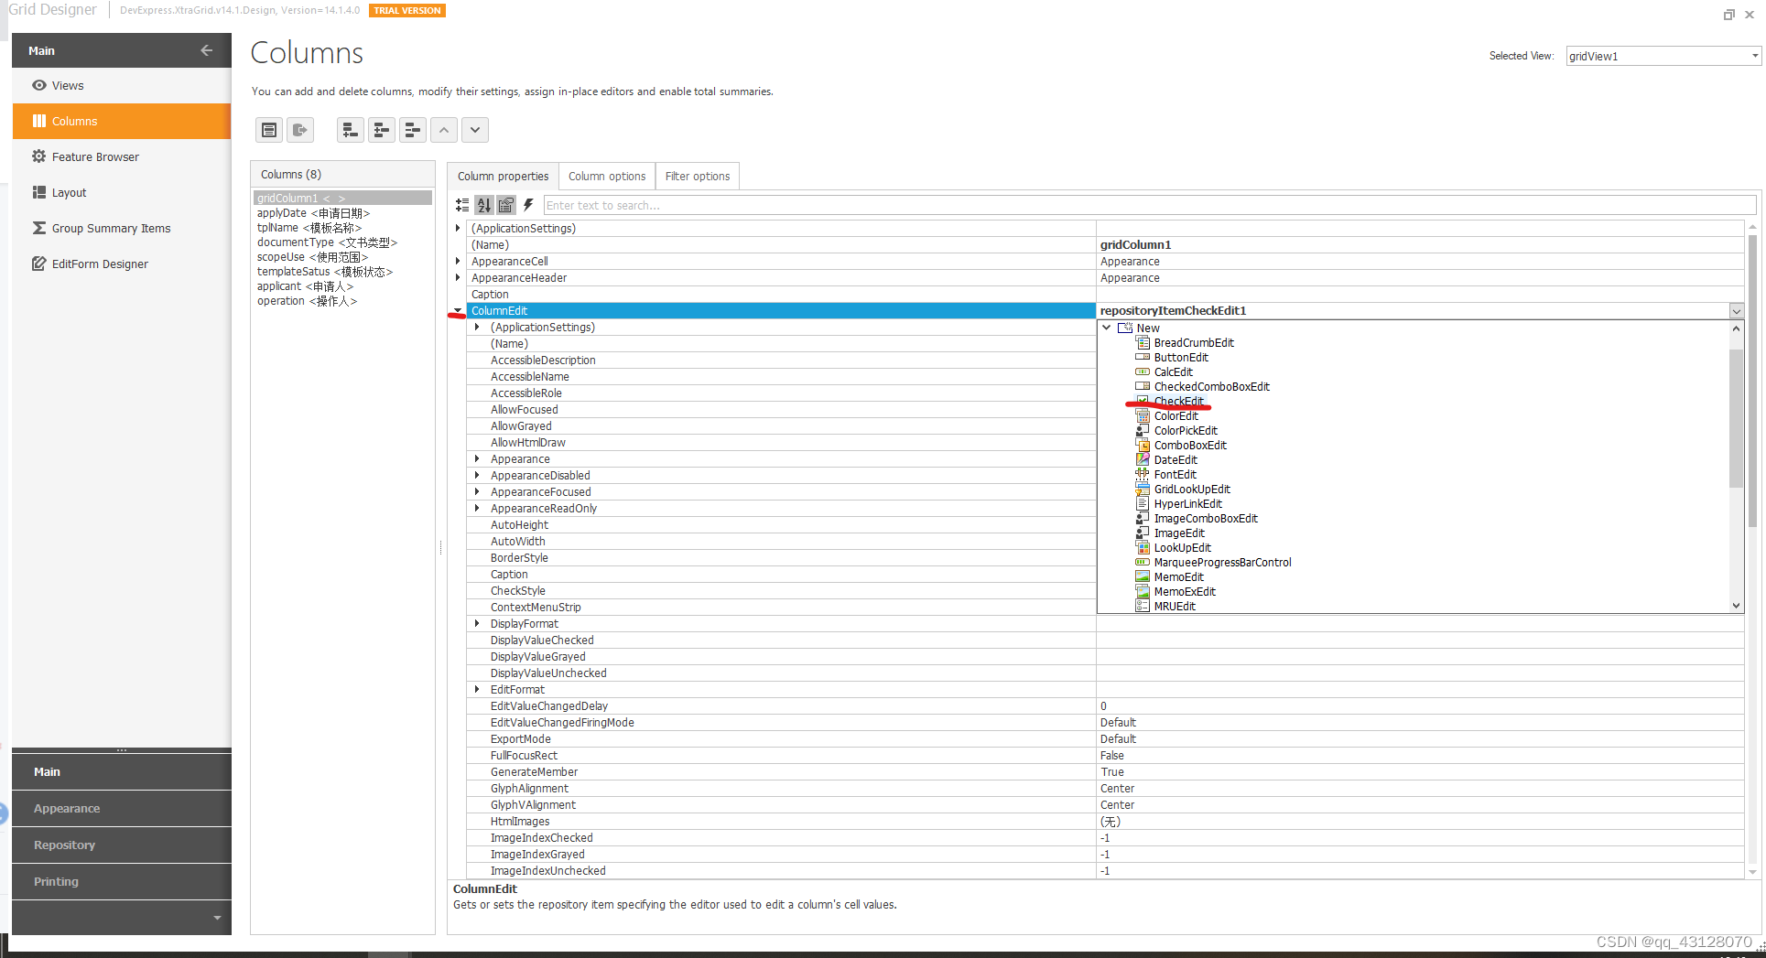Switch property grid to categorized view
1766x958 pixels.
[x=463, y=205]
